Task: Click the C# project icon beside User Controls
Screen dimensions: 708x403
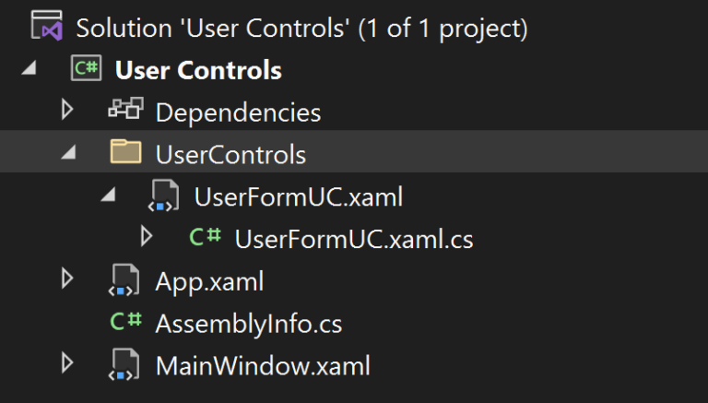Action: (87, 67)
